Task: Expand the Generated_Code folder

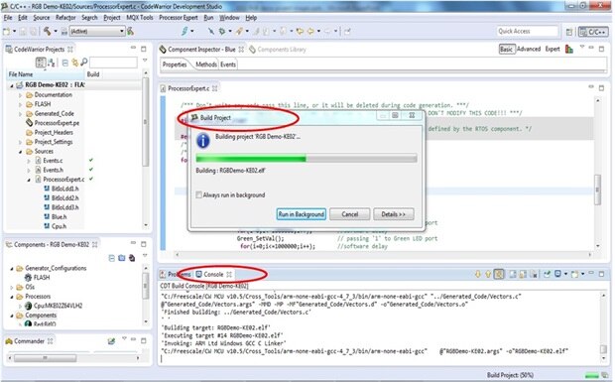Action: [21, 114]
